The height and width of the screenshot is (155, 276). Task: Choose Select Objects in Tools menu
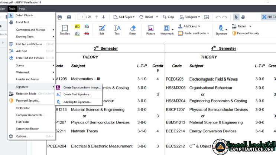click(x=25, y=15)
